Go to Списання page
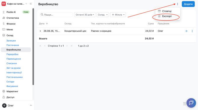This screenshot has width=198, height=110. (x=12, y=63)
